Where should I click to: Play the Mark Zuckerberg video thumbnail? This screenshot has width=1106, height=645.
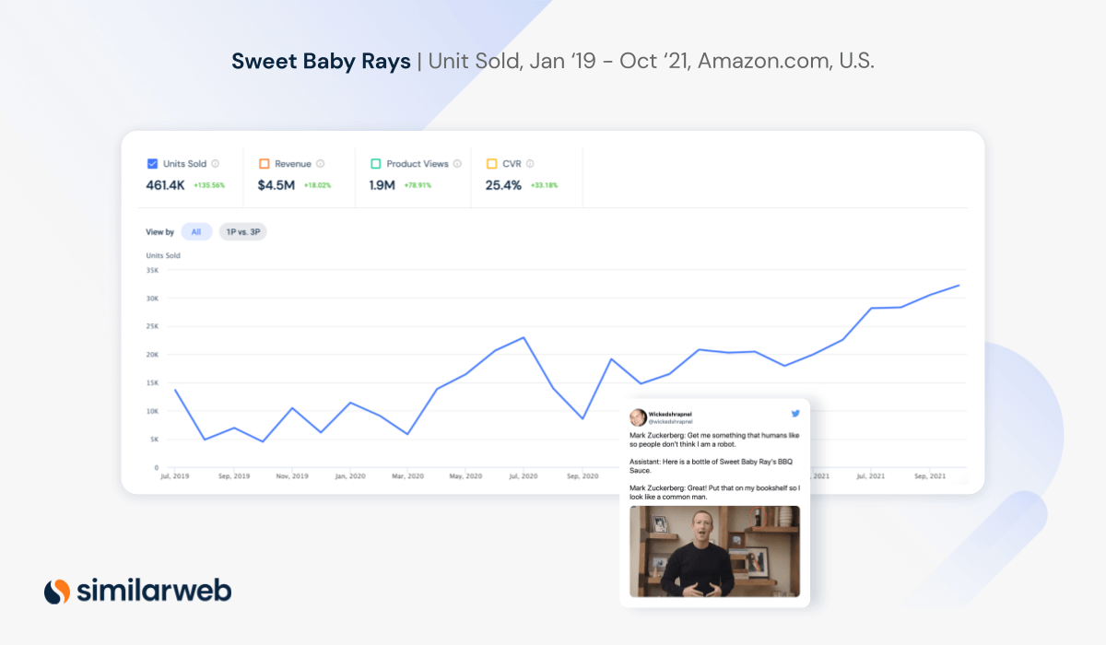[715, 553]
